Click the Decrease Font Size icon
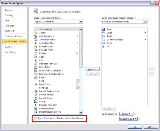This screenshot has width=160, height=131. (x=36, y=64)
